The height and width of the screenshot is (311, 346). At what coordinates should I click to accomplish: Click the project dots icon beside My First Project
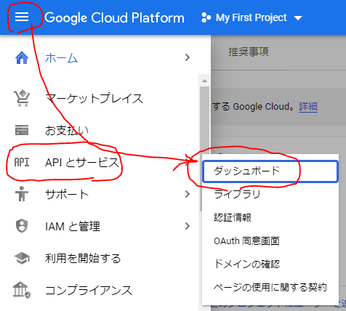pos(206,17)
